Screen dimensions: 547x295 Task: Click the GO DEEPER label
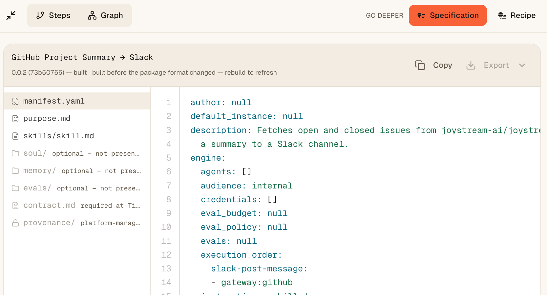[385, 15]
